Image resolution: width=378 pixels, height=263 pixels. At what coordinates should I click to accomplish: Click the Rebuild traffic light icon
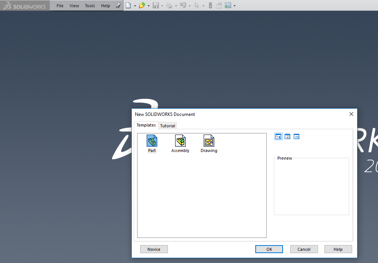click(210, 5)
